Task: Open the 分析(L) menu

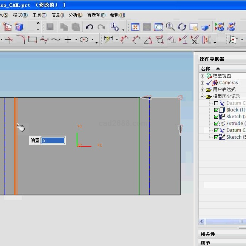Action: pyautogui.click(x=75, y=15)
